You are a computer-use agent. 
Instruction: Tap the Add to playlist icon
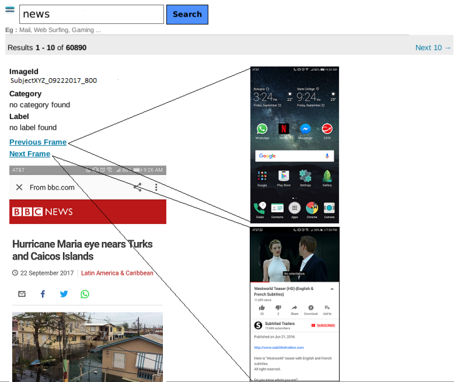coord(327,308)
